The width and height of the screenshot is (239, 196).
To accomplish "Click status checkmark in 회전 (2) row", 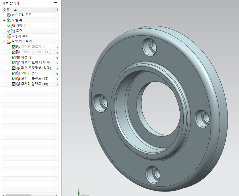I will point(57,58).
